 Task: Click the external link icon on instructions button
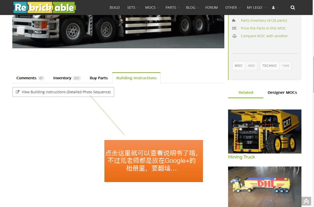pyautogui.click(x=18, y=92)
